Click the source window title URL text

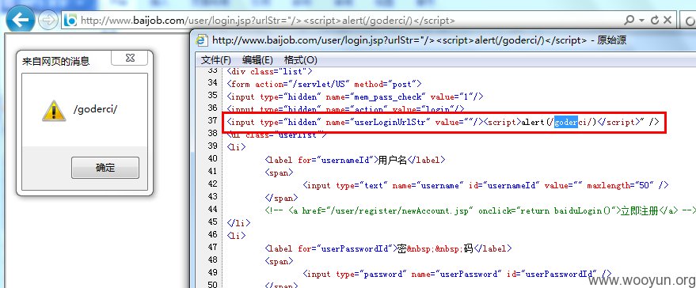click(x=400, y=40)
